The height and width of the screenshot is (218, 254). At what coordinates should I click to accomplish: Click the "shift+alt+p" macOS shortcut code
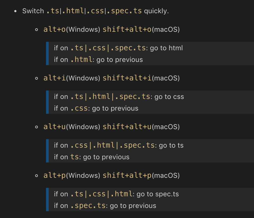(127, 175)
